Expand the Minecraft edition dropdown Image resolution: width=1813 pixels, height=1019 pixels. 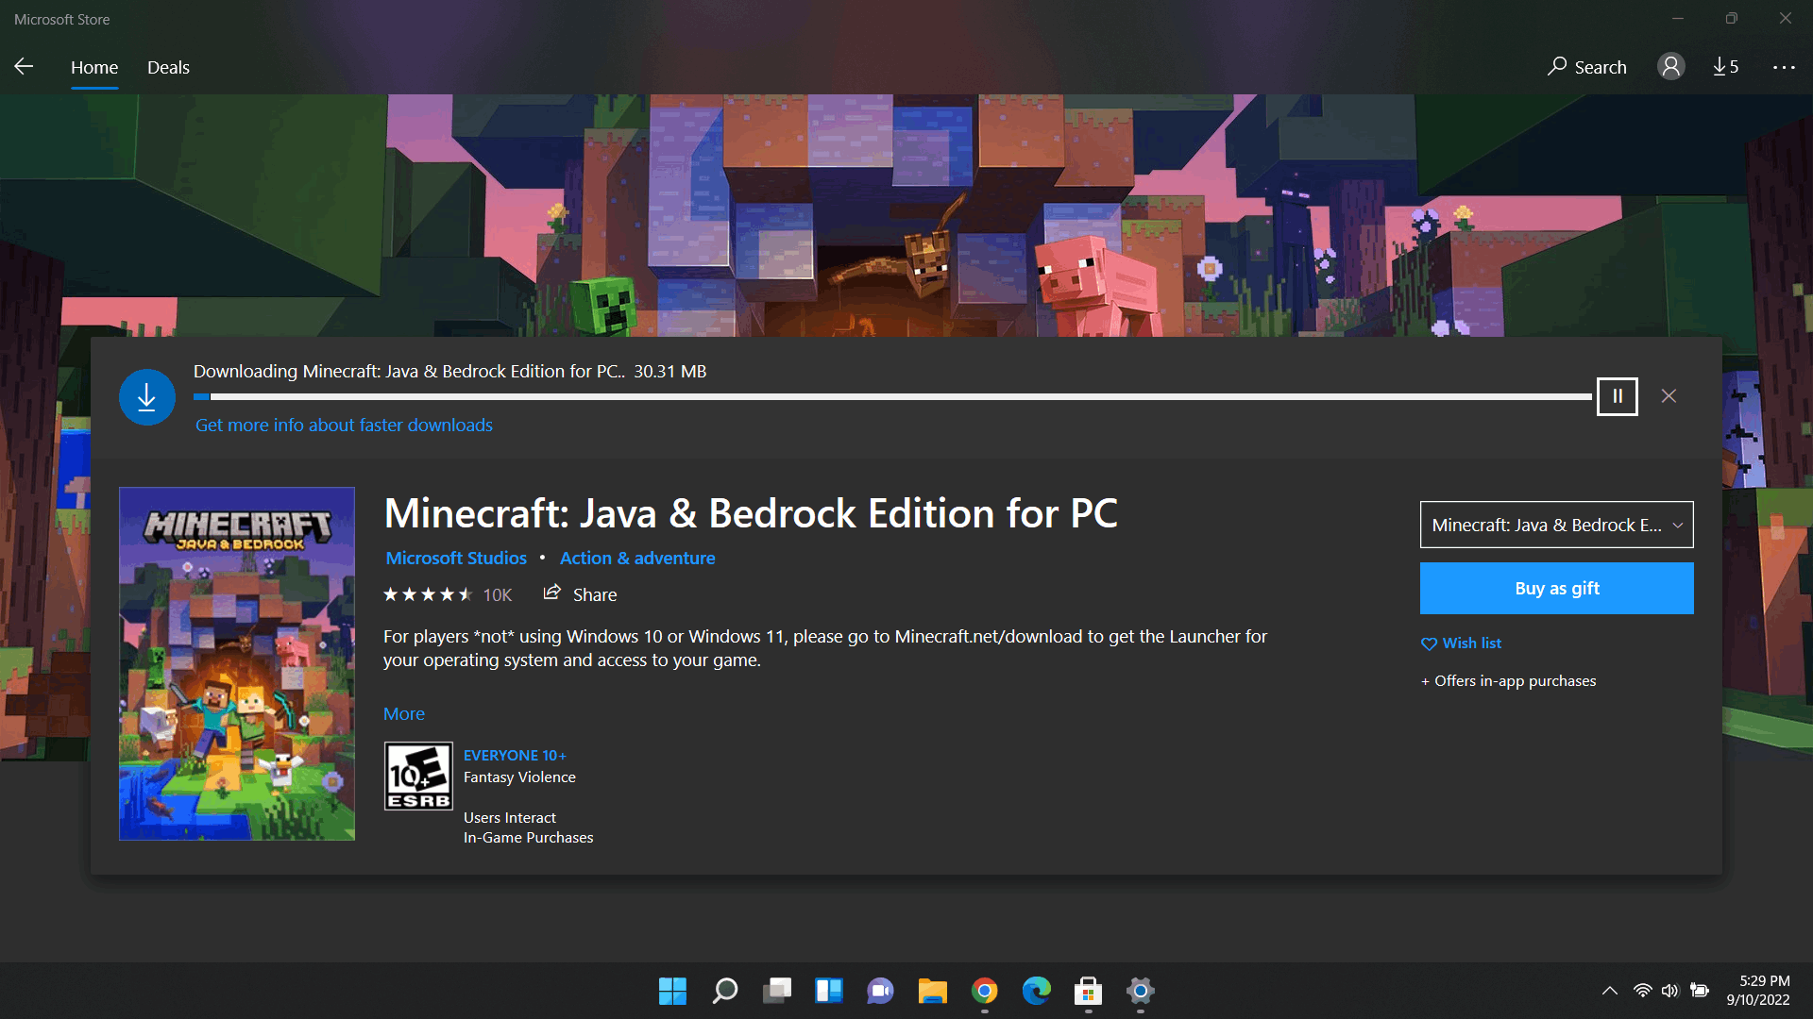click(1556, 525)
